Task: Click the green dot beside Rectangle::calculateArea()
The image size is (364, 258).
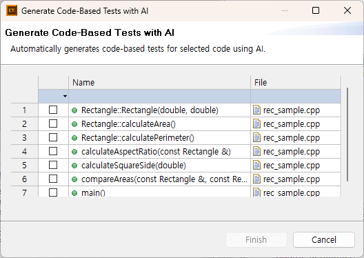Action: [x=74, y=124]
